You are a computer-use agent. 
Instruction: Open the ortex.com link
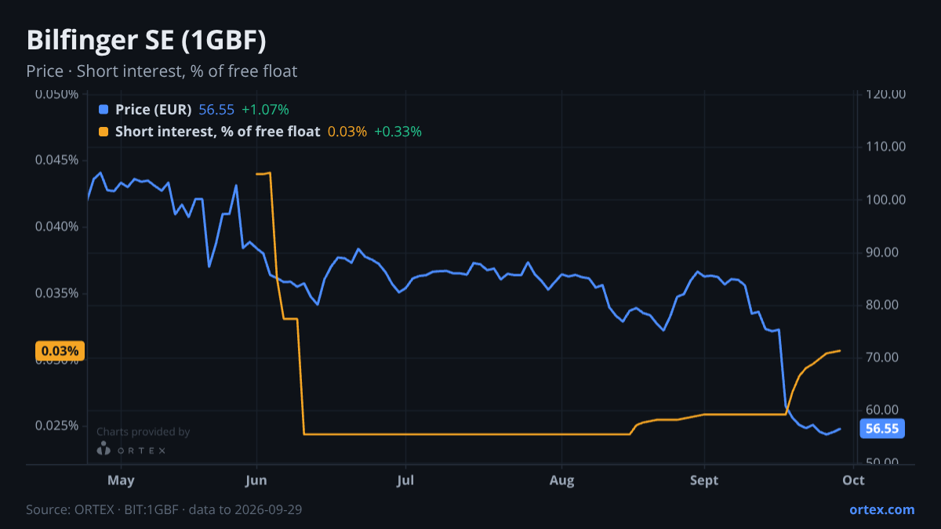(881, 509)
